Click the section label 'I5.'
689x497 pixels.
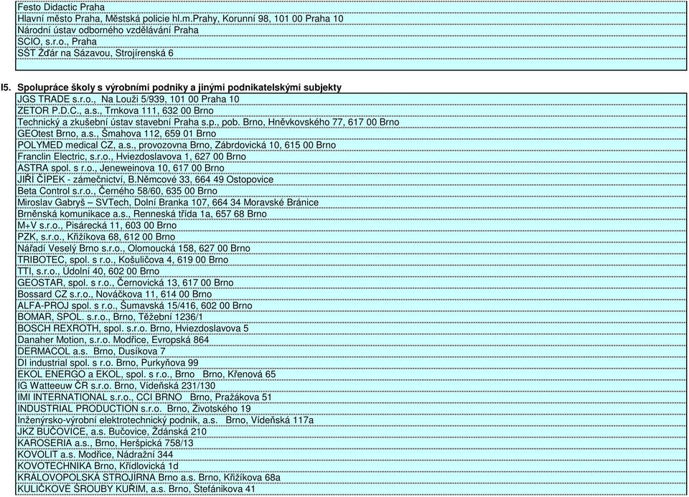click(6, 87)
